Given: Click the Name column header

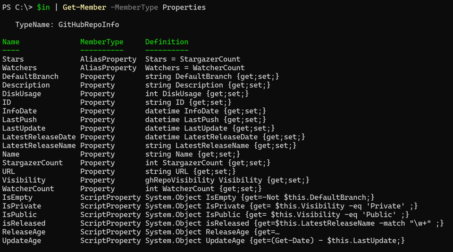Looking at the screenshot, I should [x=11, y=42].
